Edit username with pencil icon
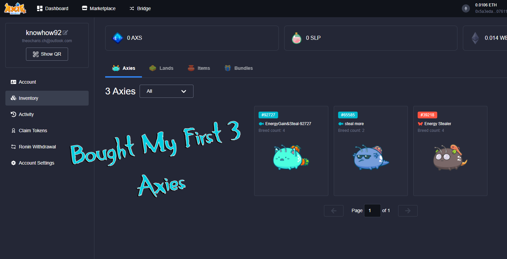This screenshot has height=259, width=507. (65, 33)
